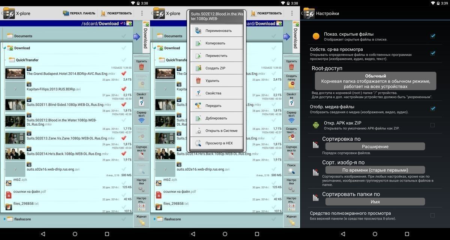This screenshot has height=240, width=450.
Task: Tap ПОЖЕРТВОВАТЬ in the context-menu screen header
Action: point(266,13)
